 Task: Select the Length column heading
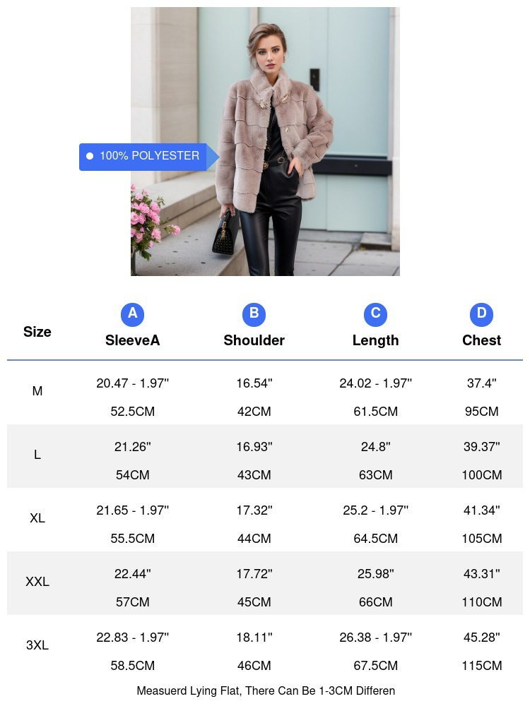375,340
